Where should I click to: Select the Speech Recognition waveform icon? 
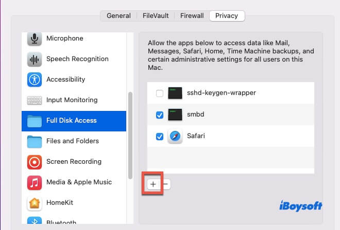click(x=35, y=59)
